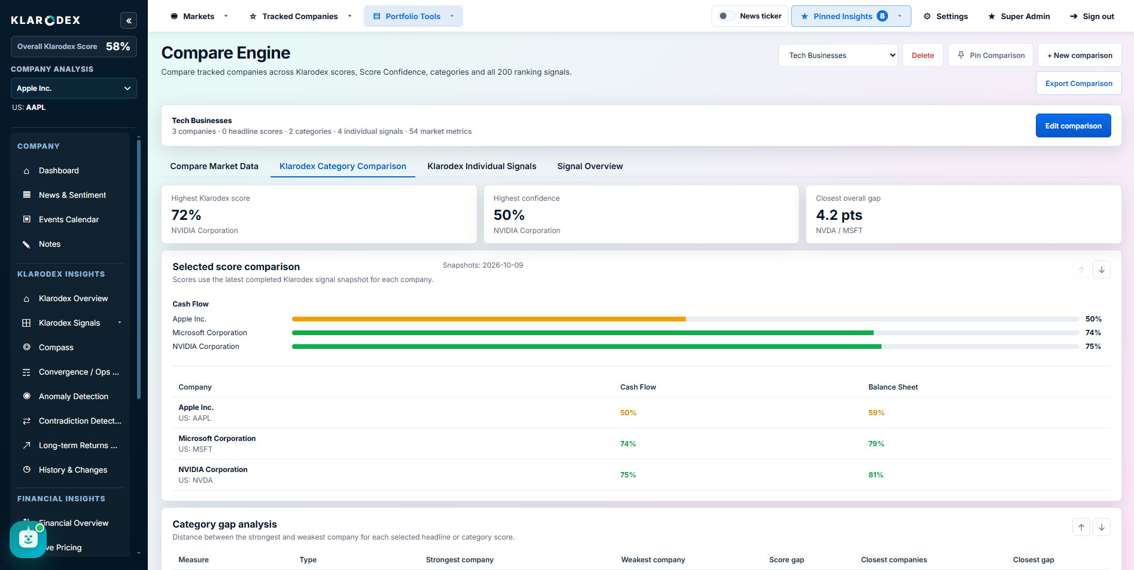
Task: Toggle the News ticker switch
Action: click(x=726, y=16)
